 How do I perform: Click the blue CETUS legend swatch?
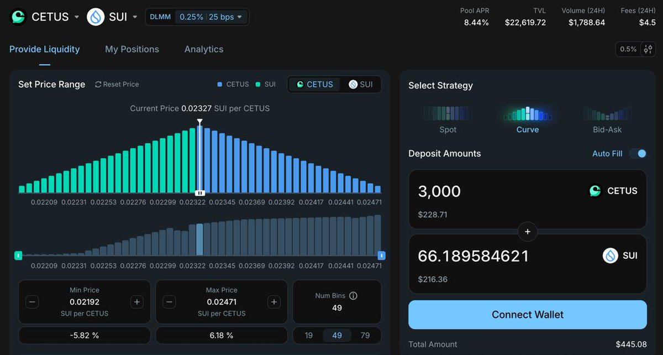click(x=220, y=85)
